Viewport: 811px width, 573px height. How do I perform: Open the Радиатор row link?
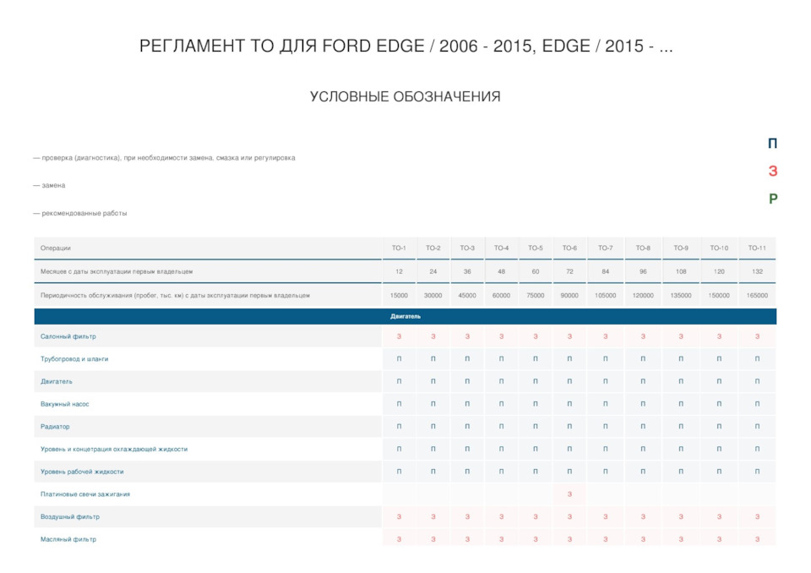55,427
